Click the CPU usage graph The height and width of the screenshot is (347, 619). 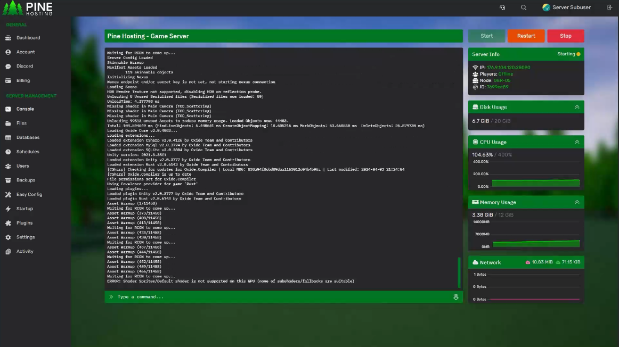click(535, 183)
